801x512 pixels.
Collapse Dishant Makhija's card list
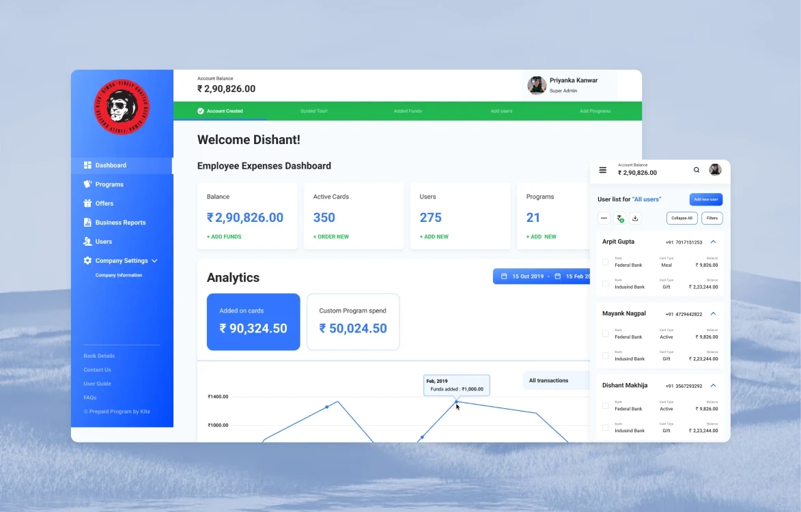(713, 386)
